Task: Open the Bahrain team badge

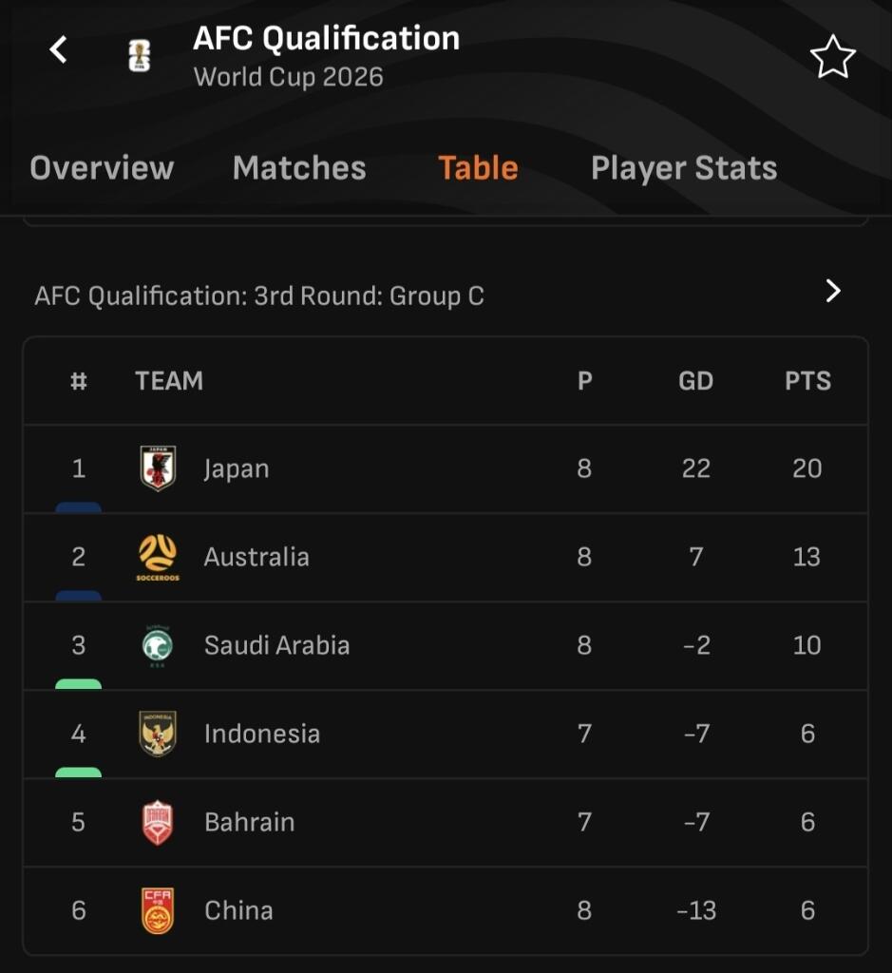Action: pos(158,822)
